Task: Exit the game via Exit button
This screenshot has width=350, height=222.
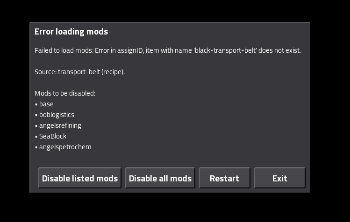Action: [x=279, y=178]
